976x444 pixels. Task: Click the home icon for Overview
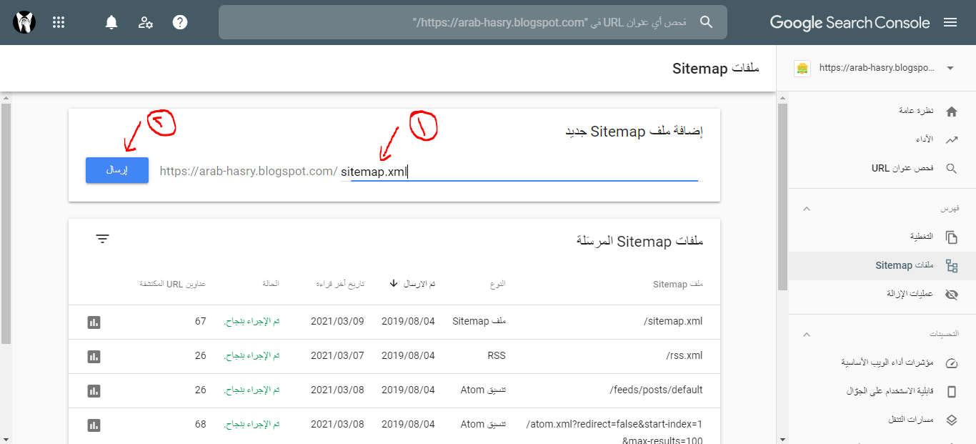(951, 112)
